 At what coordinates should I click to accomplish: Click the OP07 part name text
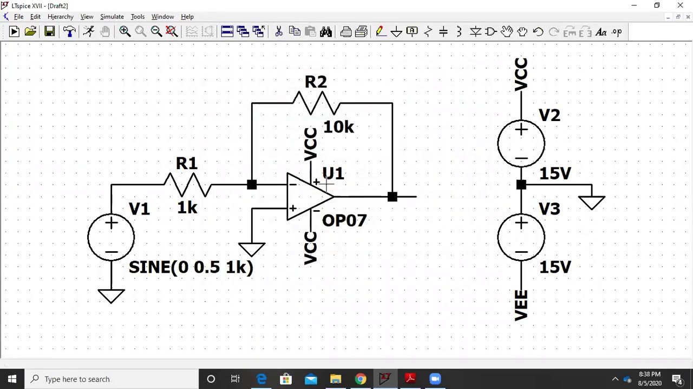click(344, 220)
